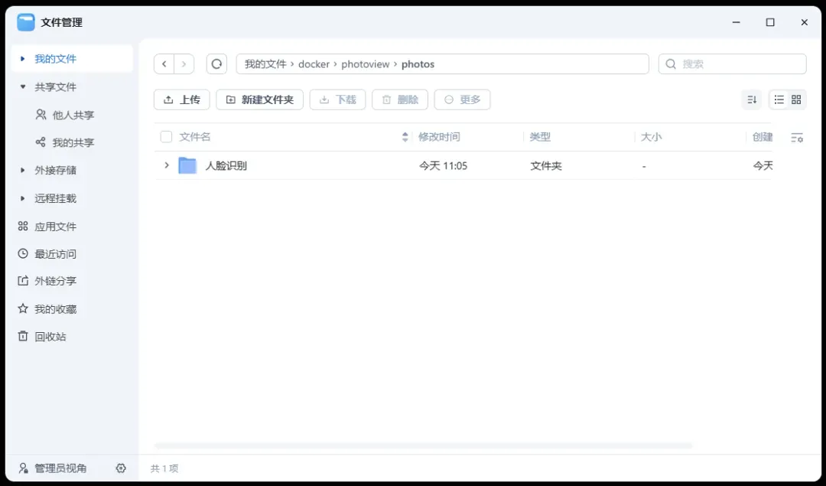Expand the 远程挂载 sidebar section

[x=23, y=198]
